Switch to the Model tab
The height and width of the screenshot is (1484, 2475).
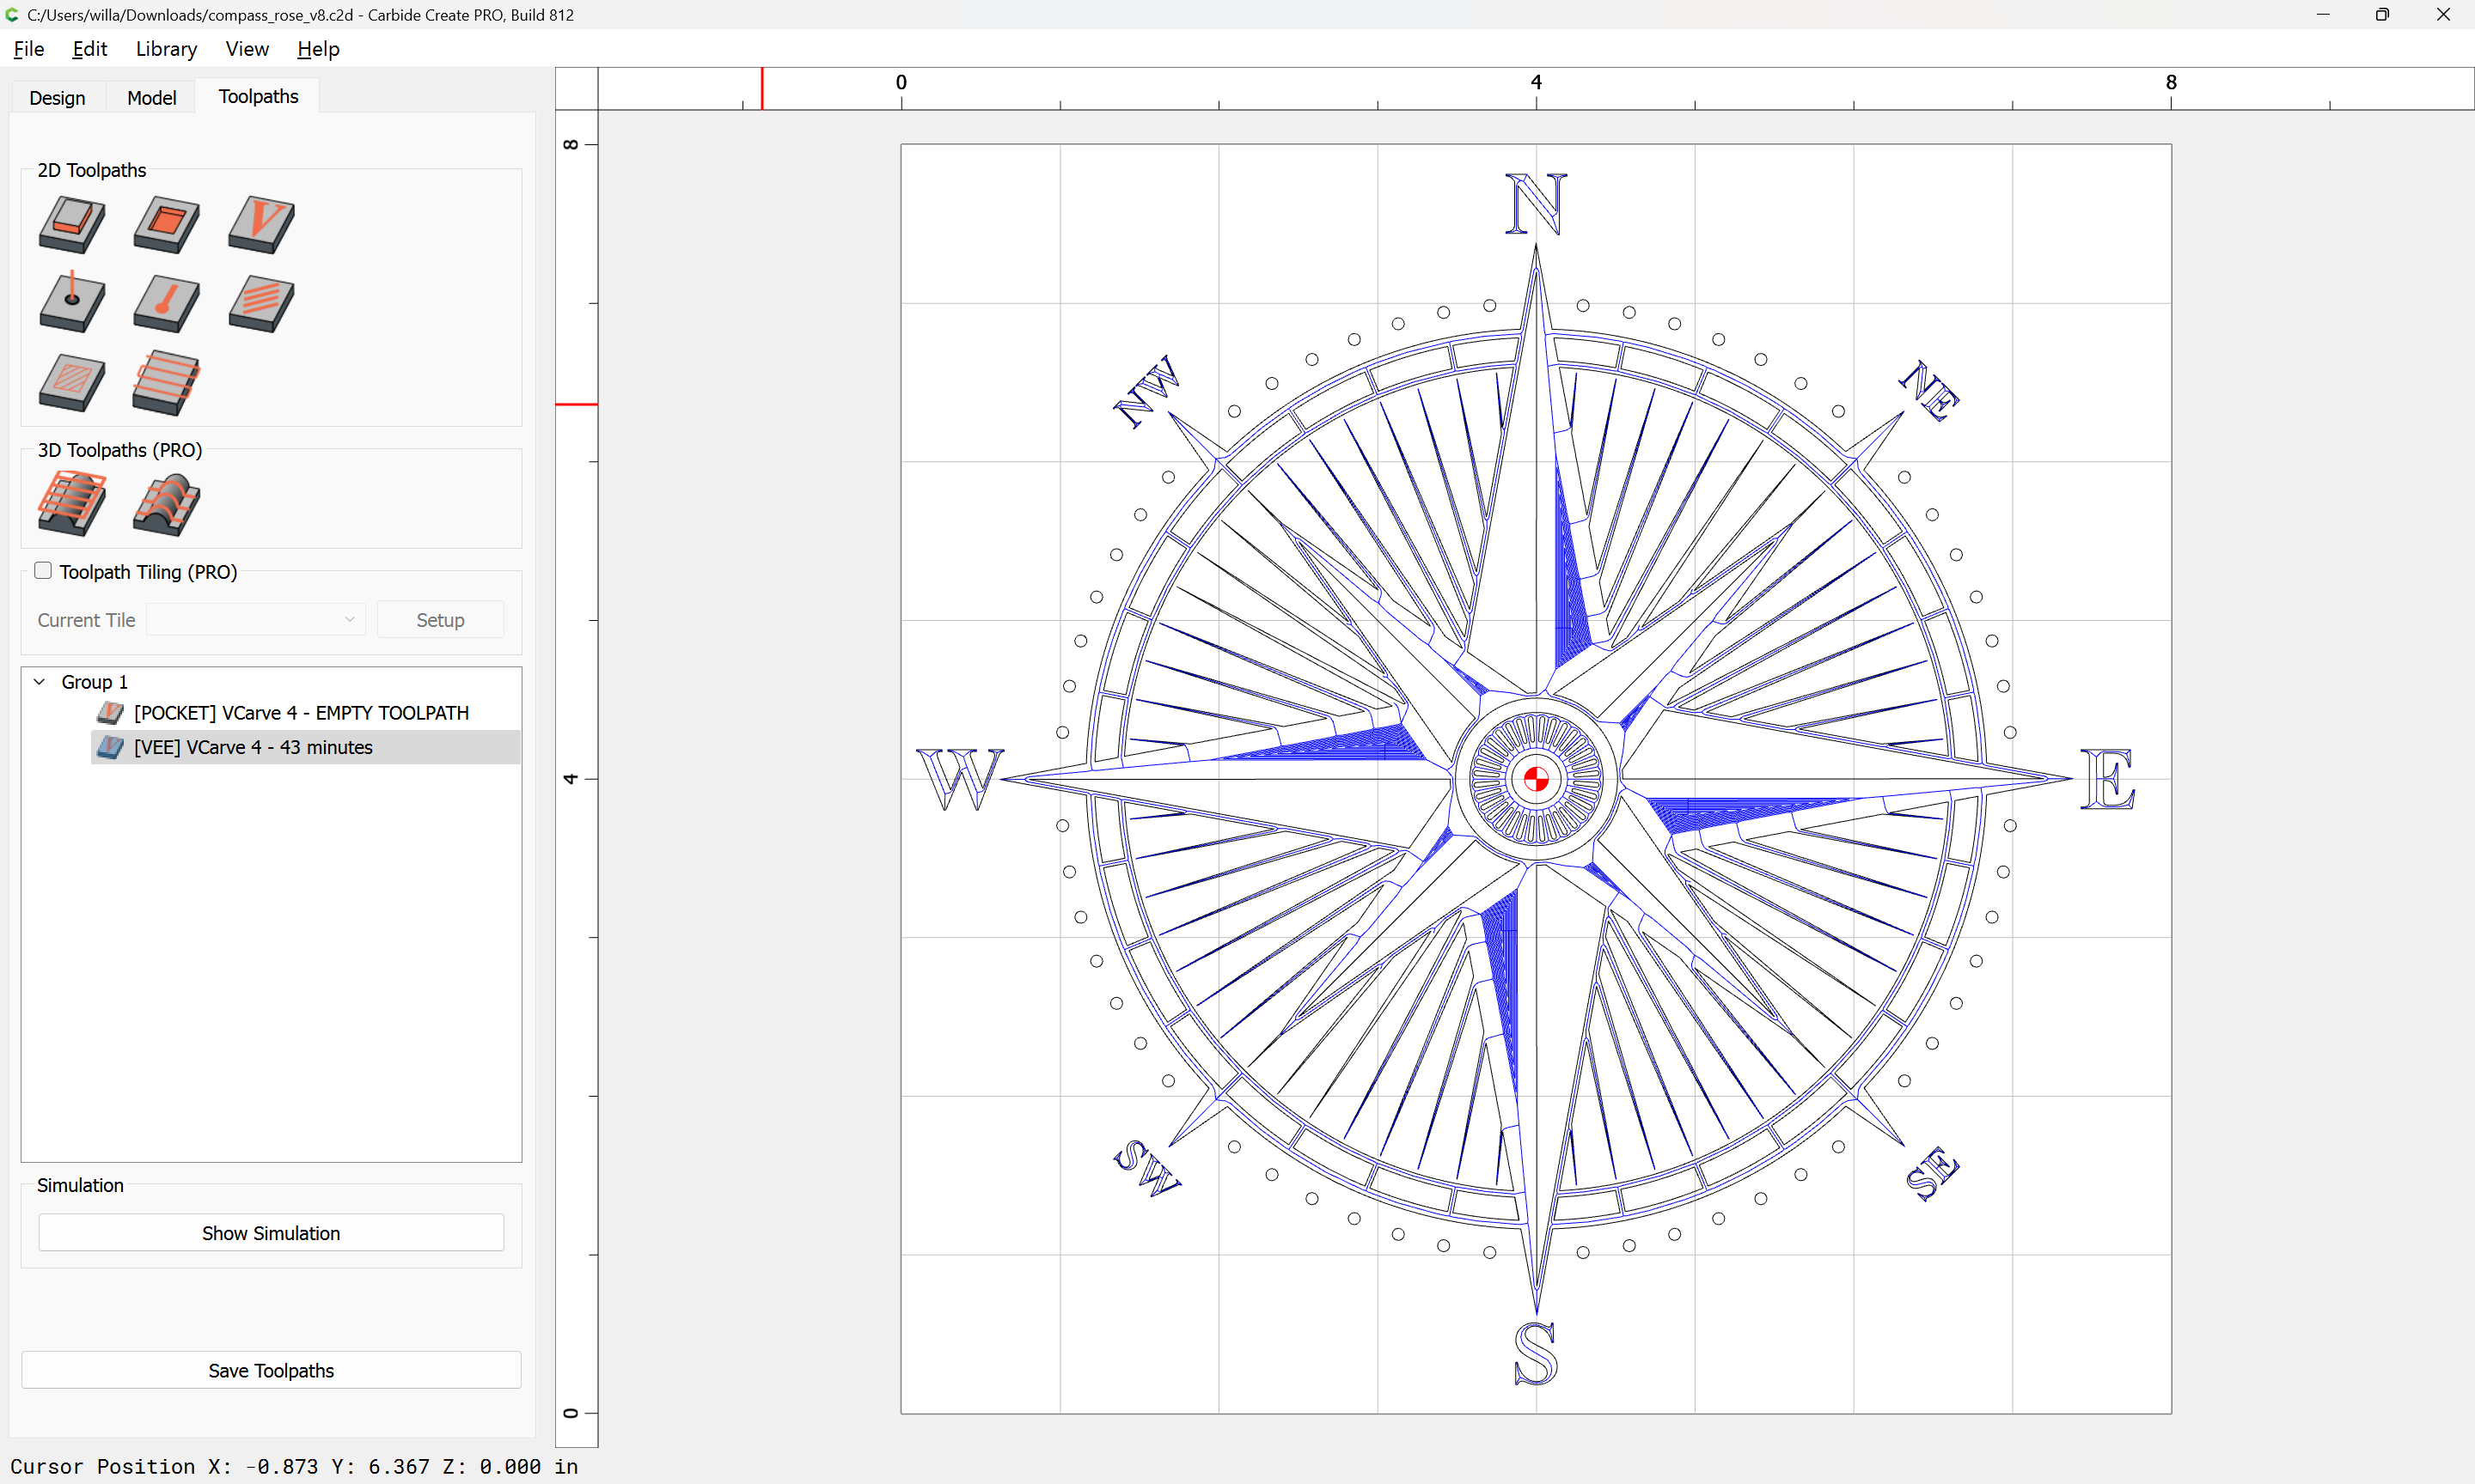[x=151, y=97]
